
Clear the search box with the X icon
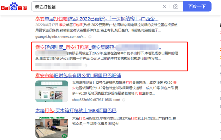click(164, 7)
